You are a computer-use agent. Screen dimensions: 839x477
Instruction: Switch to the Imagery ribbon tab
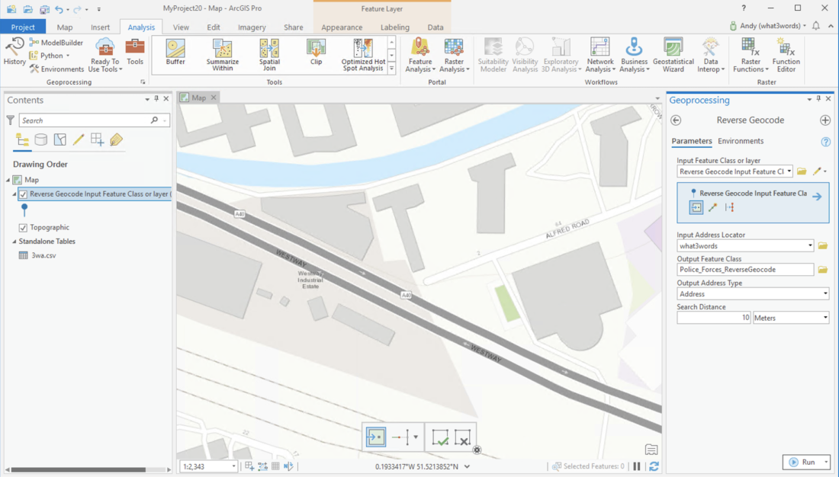point(252,27)
